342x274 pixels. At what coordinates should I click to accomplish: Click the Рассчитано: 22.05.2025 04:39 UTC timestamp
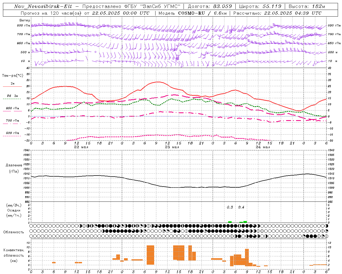(x=277, y=13)
